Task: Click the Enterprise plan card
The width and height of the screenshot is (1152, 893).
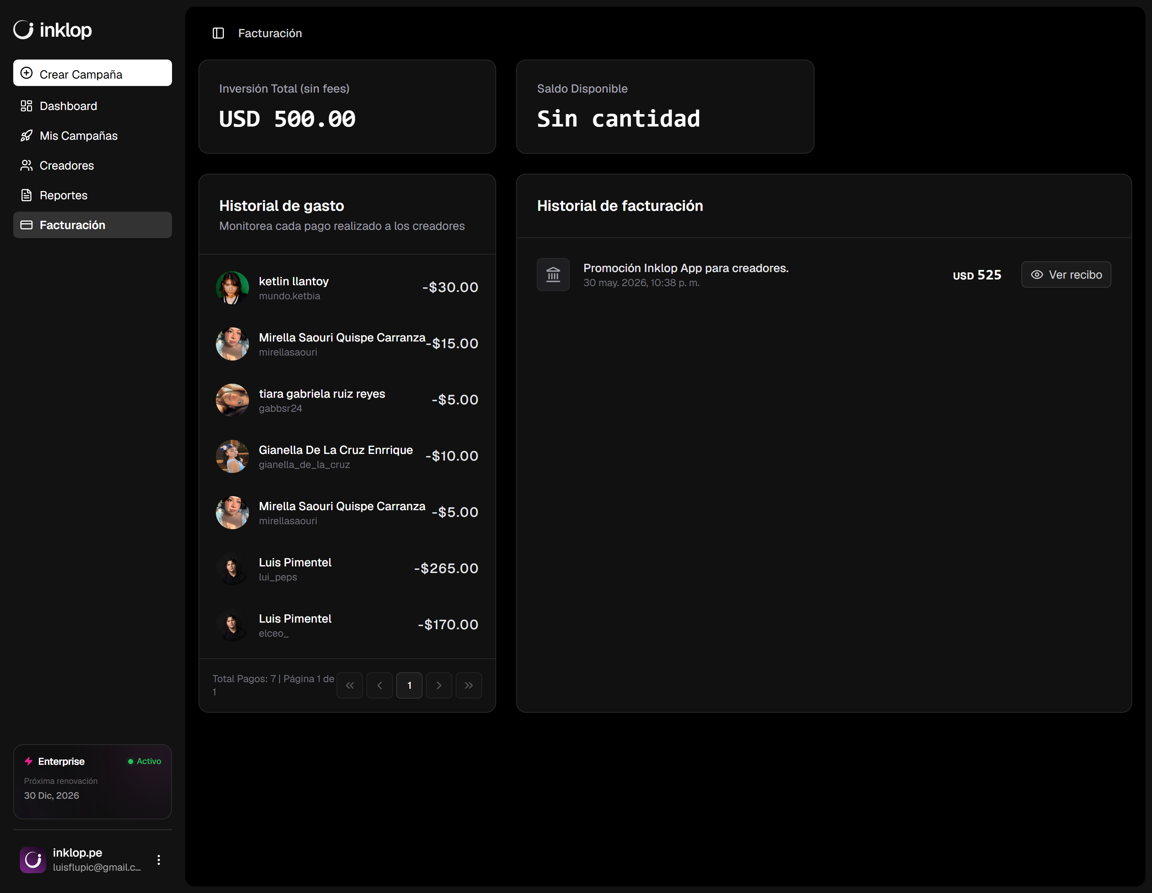Action: coord(92,782)
